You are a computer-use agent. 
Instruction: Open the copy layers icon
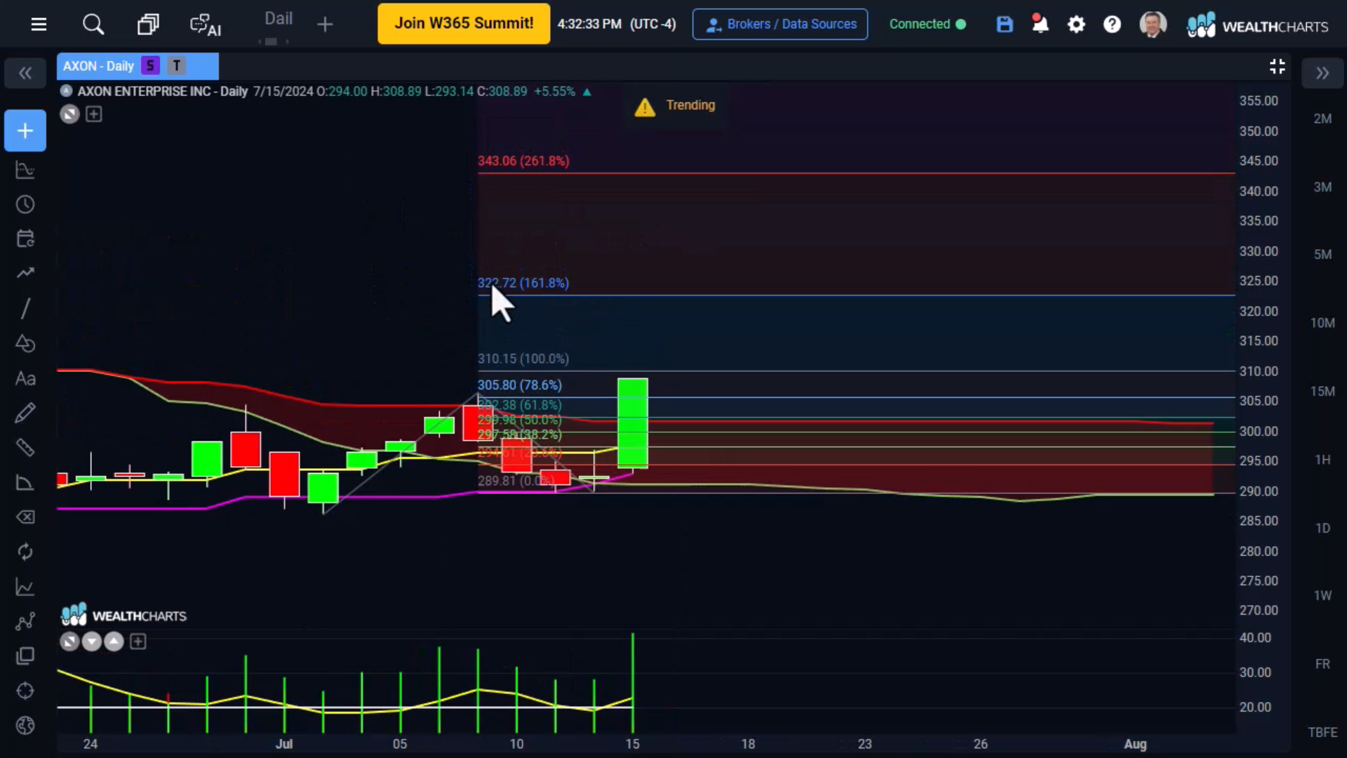coord(25,656)
